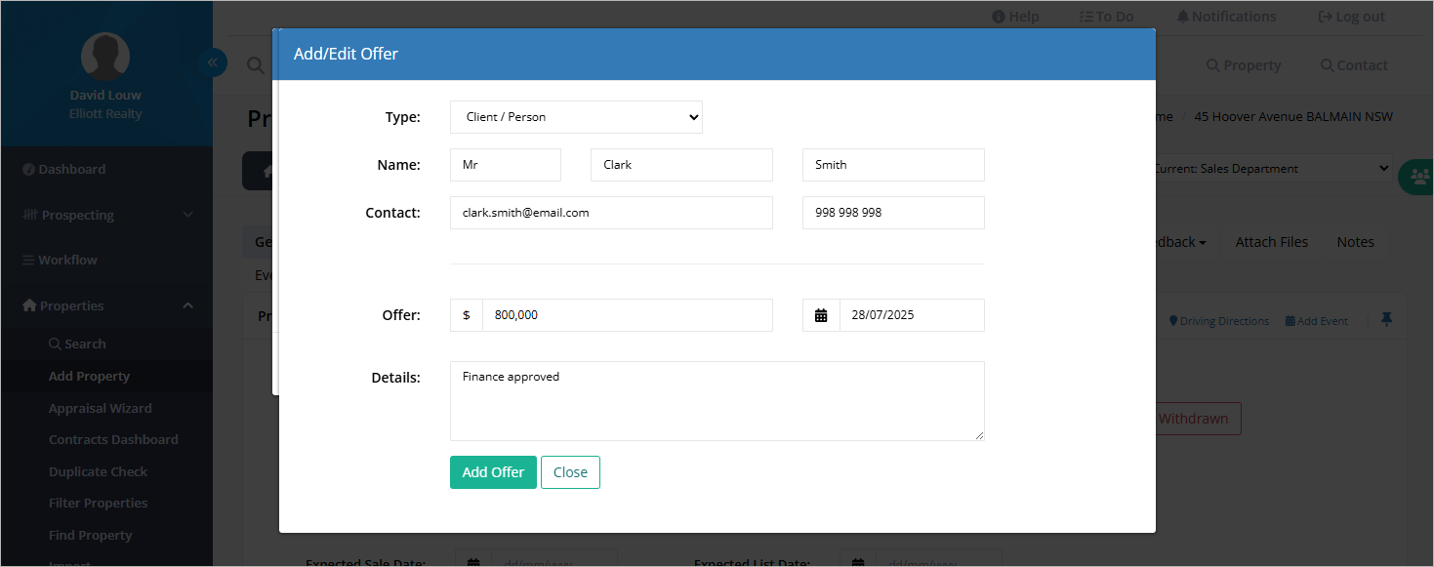Click the Details text area
Image resolution: width=1434 pixels, height=567 pixels.
click(717, 401)
